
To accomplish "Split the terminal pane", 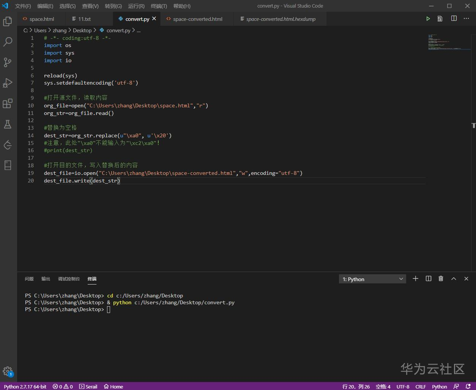I will tap(428, 278).
